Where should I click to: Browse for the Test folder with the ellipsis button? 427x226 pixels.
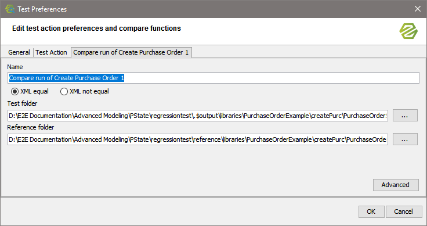tap(405, 116)
